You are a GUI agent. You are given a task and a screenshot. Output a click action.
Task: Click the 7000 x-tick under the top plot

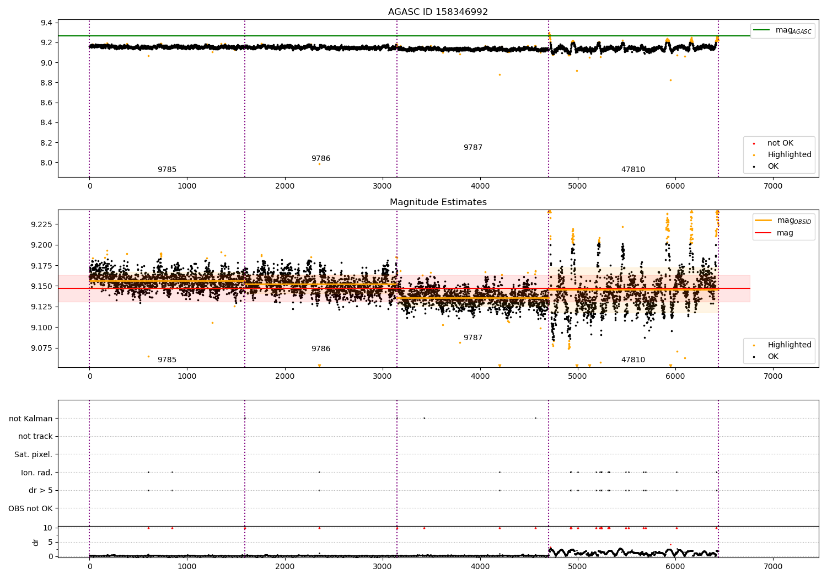pyautogui.click(x=773, y=186)
